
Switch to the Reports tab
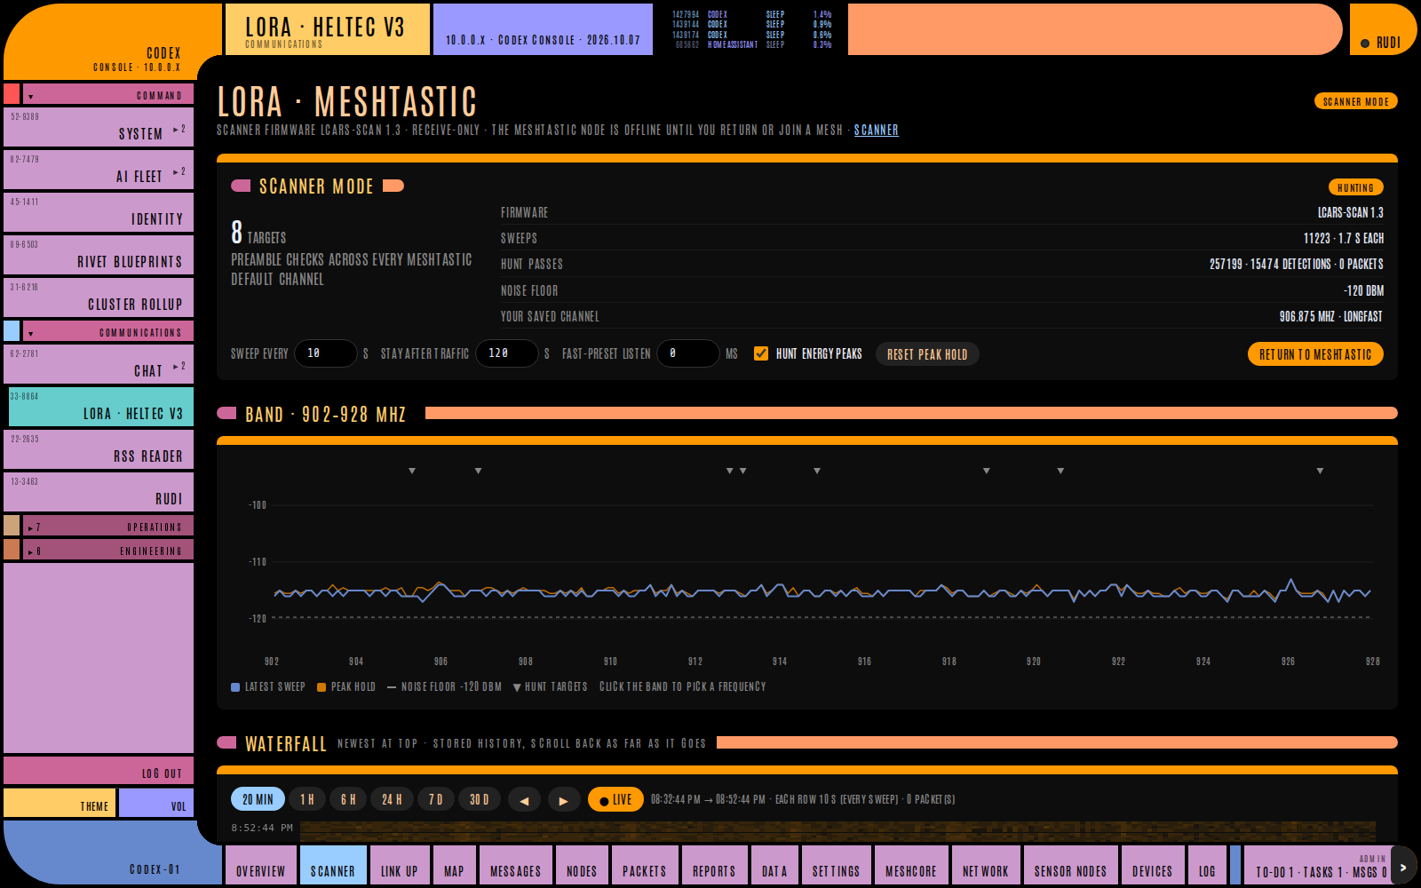[714, 866]
